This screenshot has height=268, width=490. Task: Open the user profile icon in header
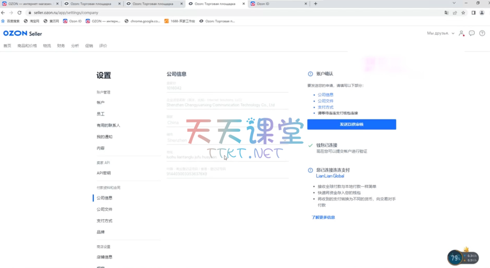coord(461,33)
